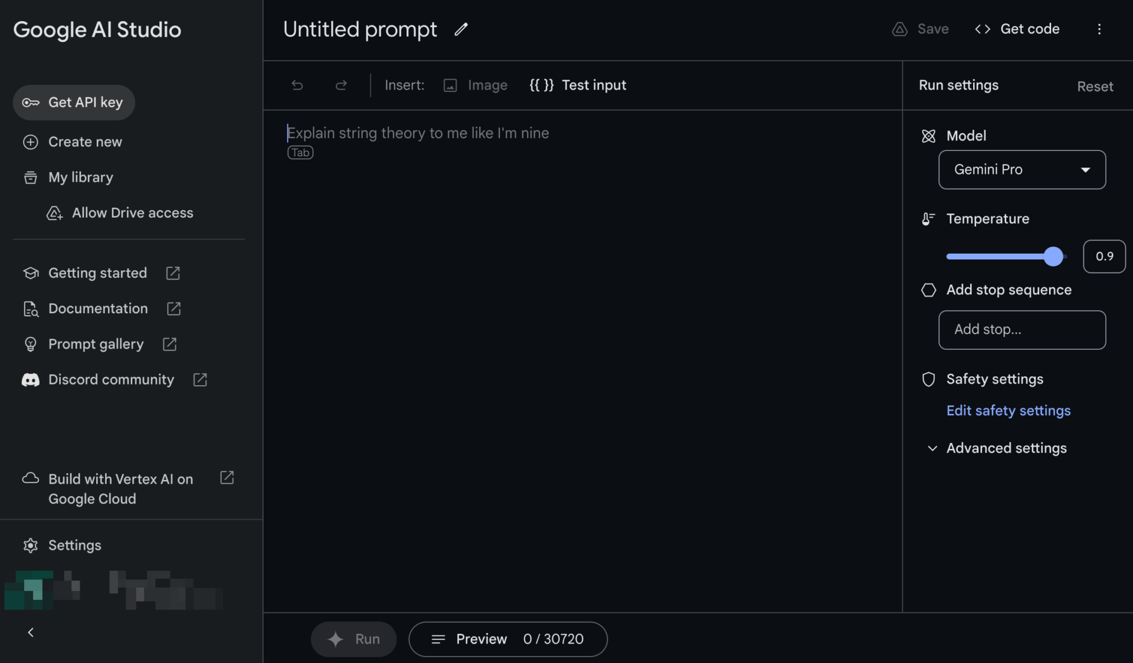Click the Settings gear icon
This screenshot has width=1133, height=663.
31,546
